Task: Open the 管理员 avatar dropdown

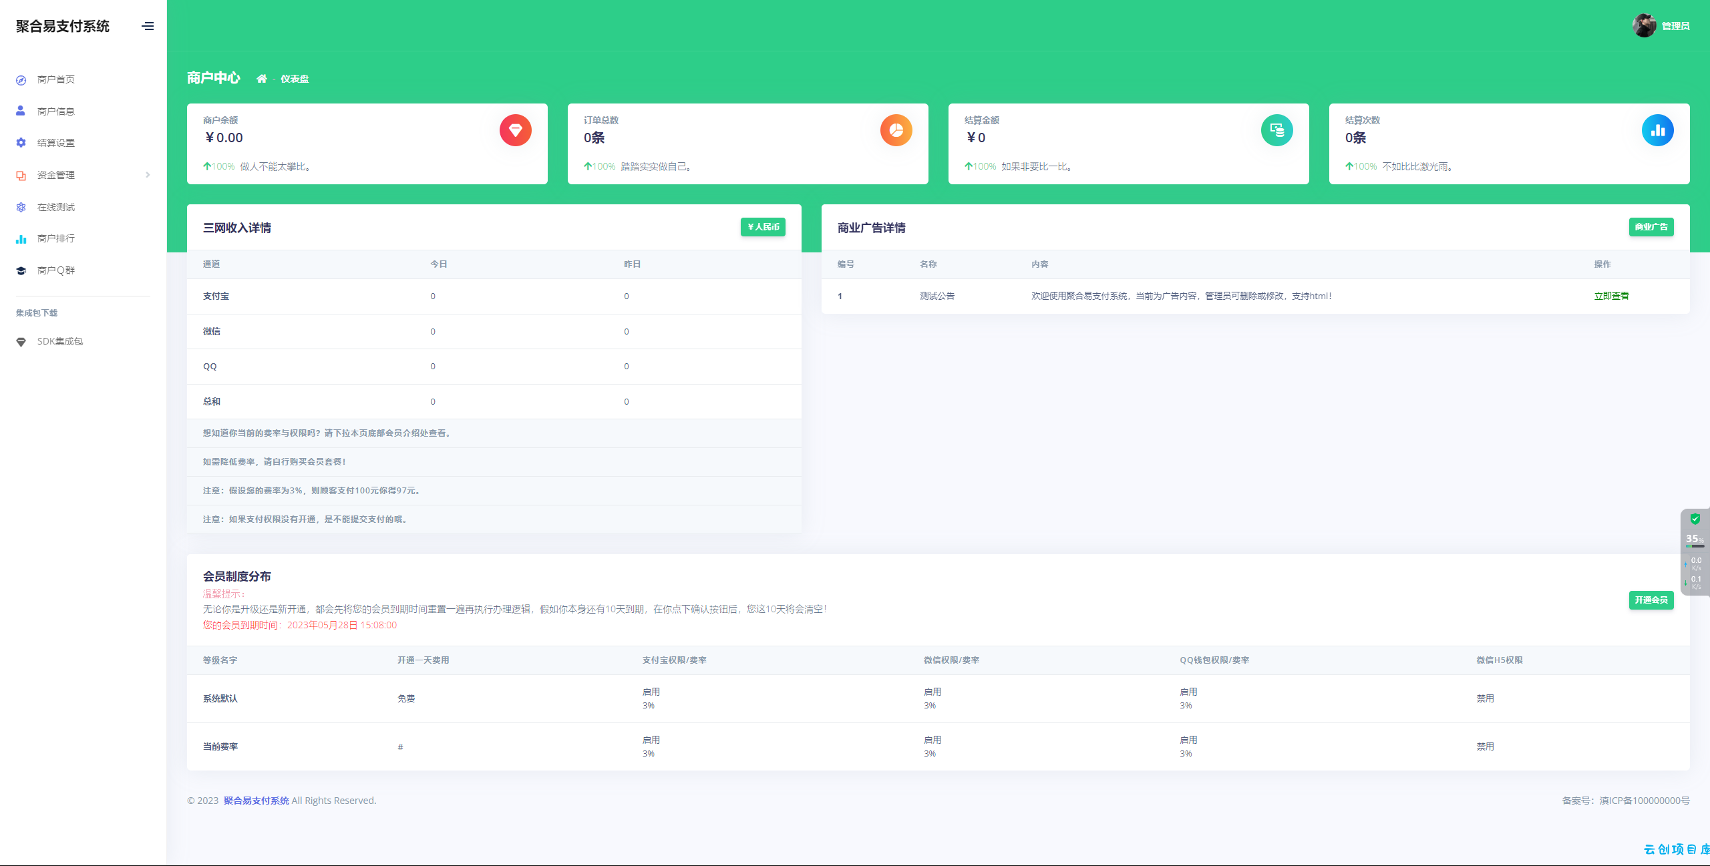Action: pos(1661,26)
